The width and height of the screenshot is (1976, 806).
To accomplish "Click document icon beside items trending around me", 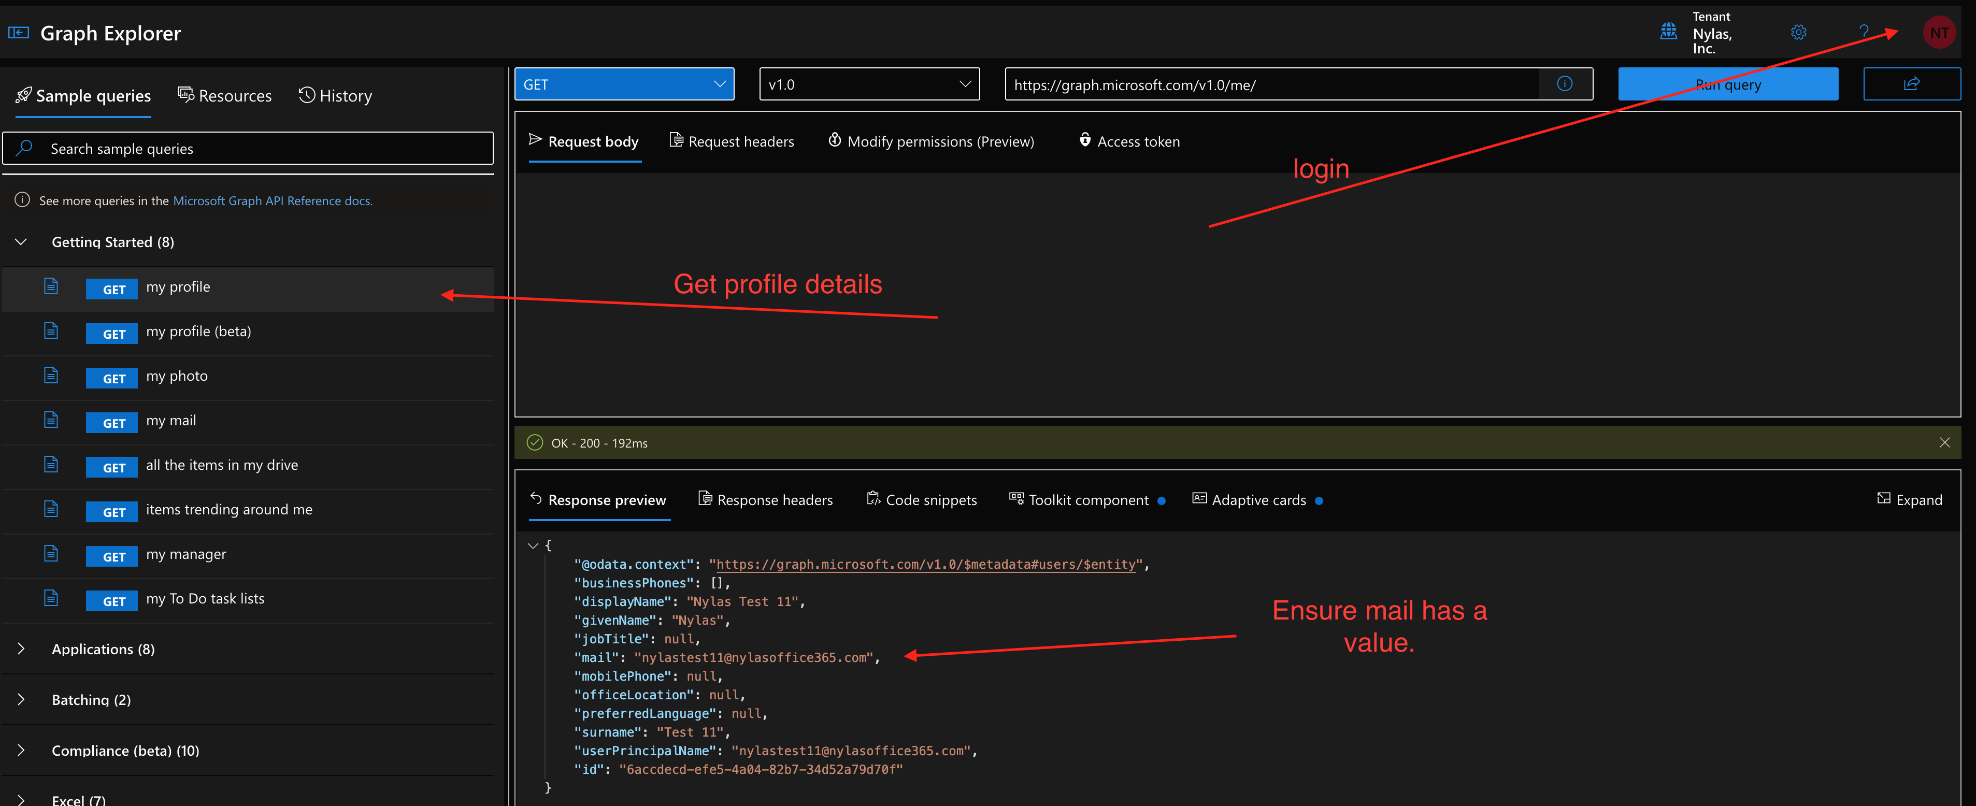I will pyautogui.click(x=51, y=509).
